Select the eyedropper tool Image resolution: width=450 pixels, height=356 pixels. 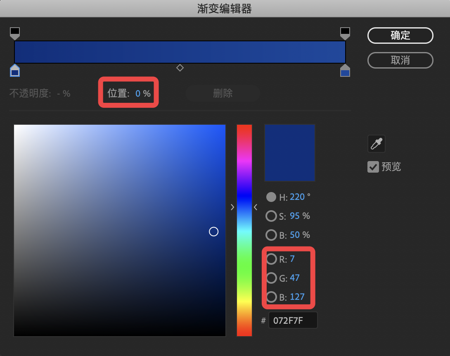click(x=376, y=144)
